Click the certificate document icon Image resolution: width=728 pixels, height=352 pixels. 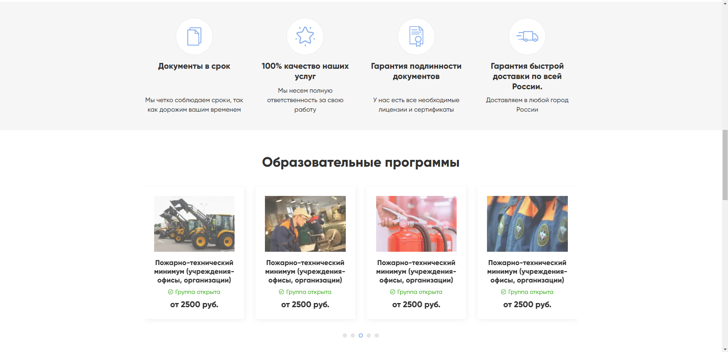point(416,36)
